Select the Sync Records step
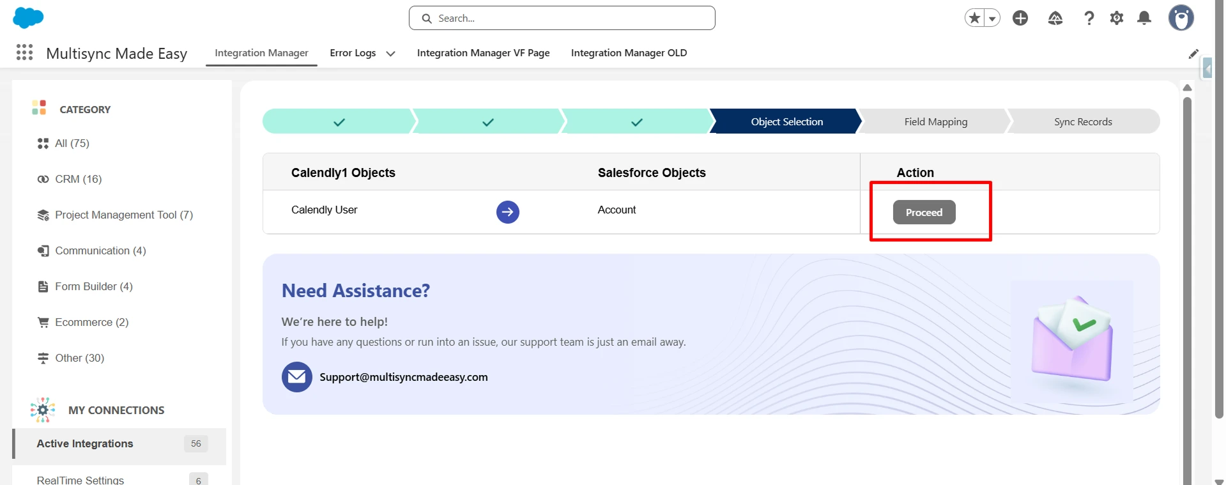Image resolution: width=1226 pixels, height=485 pixels. click(x=1083, y=121)
